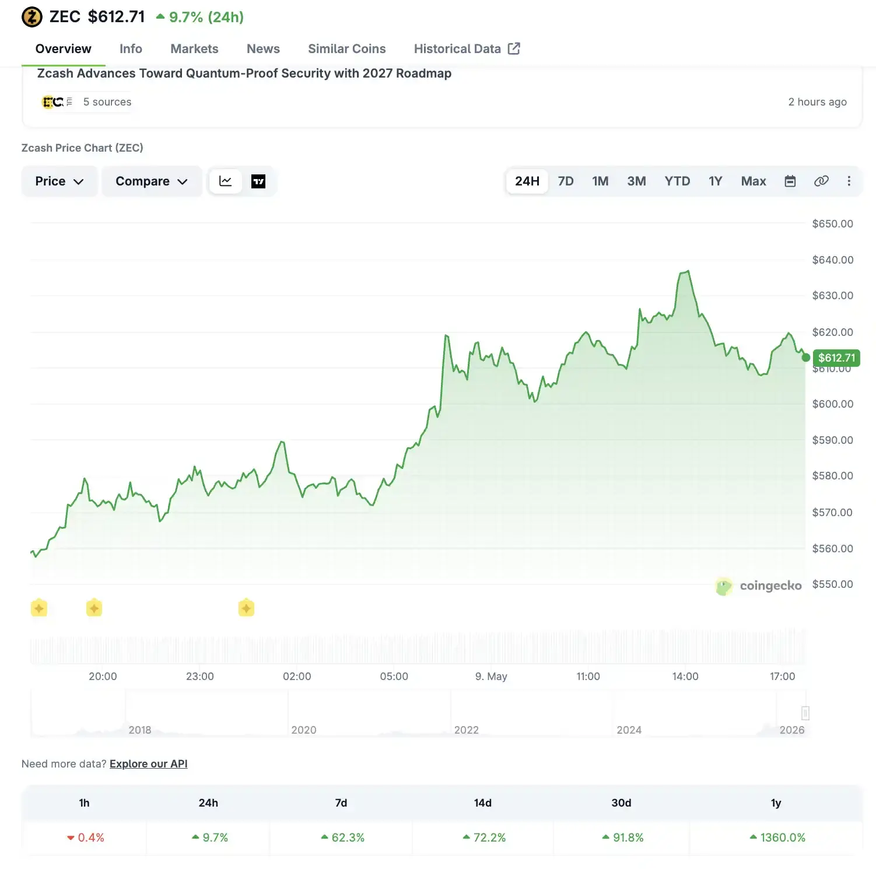Select the 7D time range
This screenshot has width=876, height=869.
pos(566,181)
